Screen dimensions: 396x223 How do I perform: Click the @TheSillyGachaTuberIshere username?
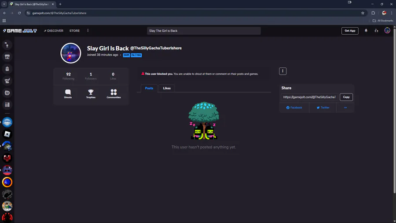pos(156,48)
